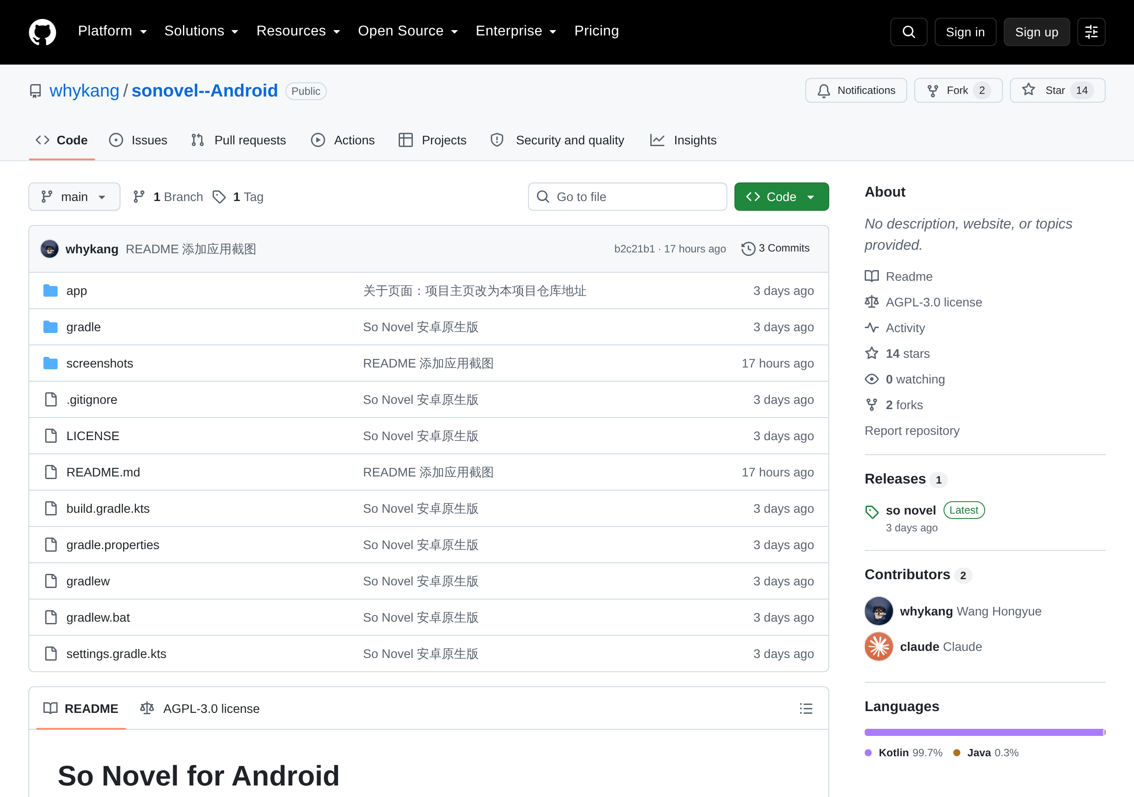This screenshot has height=797, width=1134.
Task: Show the AGPL-3.0 license tab
Action: point(199,708)
